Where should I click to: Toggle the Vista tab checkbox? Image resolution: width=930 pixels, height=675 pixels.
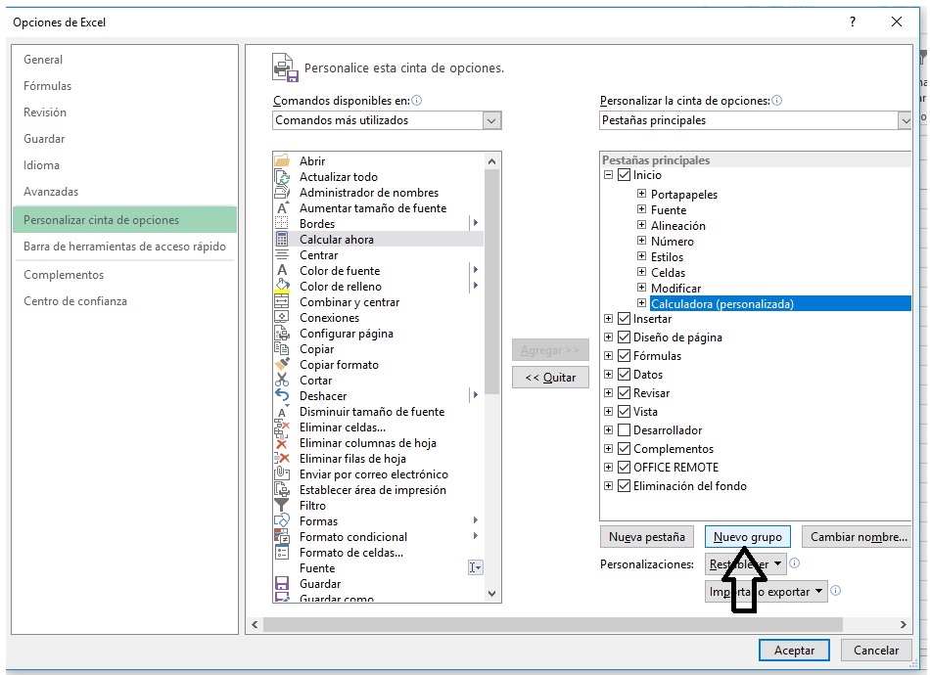click(x=624, y=412)
